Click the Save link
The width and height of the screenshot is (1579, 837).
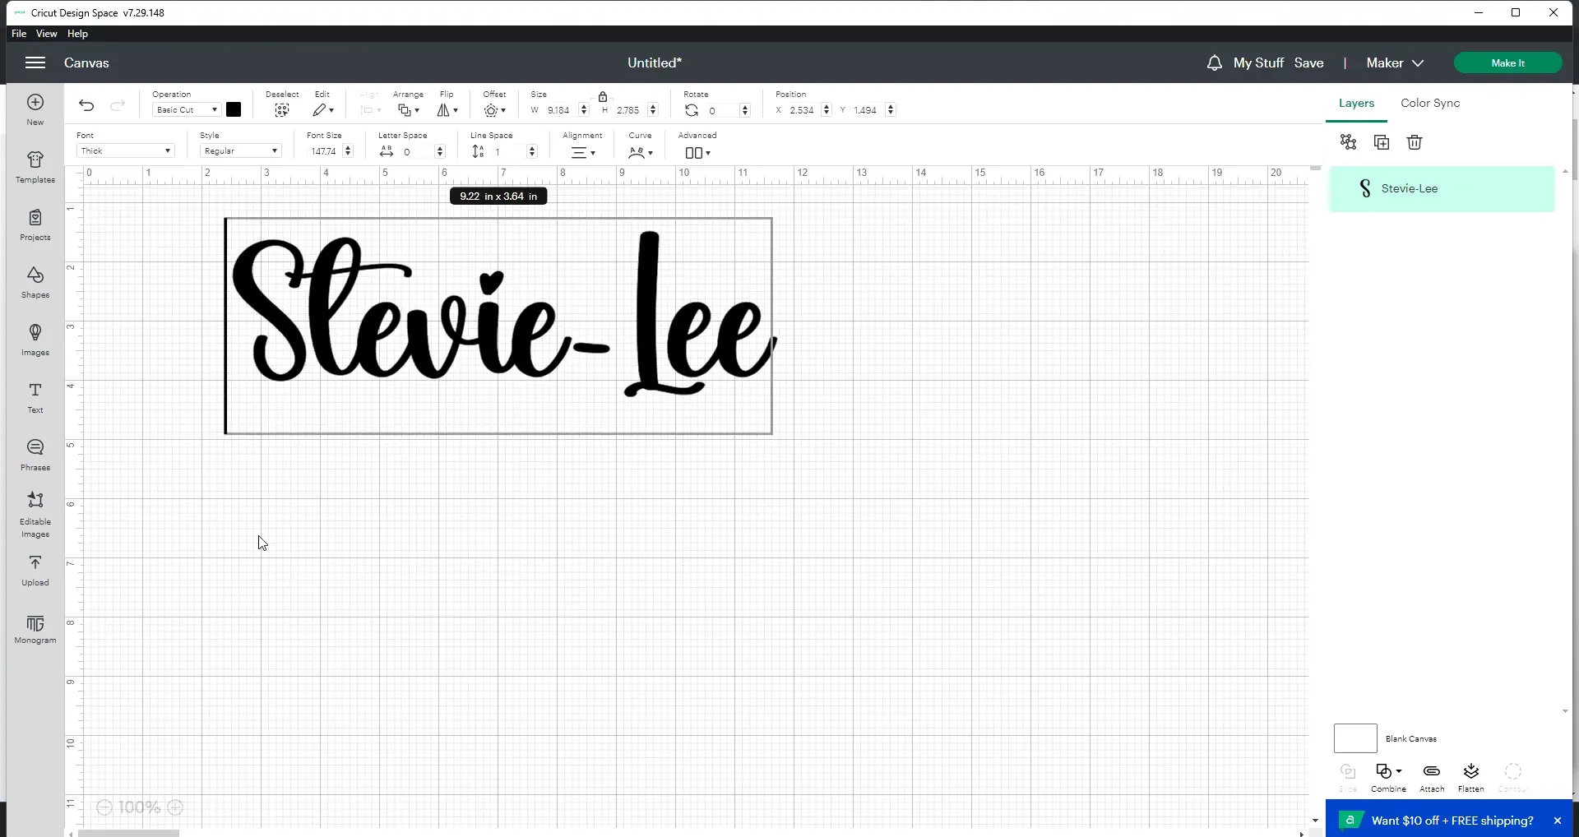(1308, 63)
